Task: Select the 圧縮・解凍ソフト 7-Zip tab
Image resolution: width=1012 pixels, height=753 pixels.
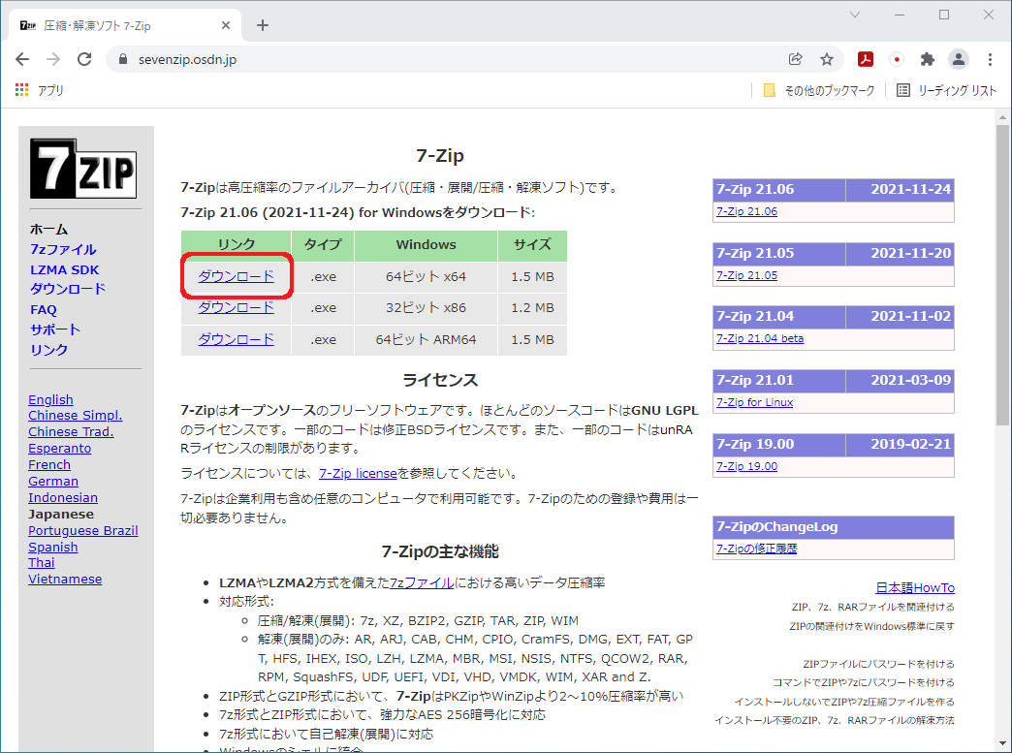Action: (125, 25)
